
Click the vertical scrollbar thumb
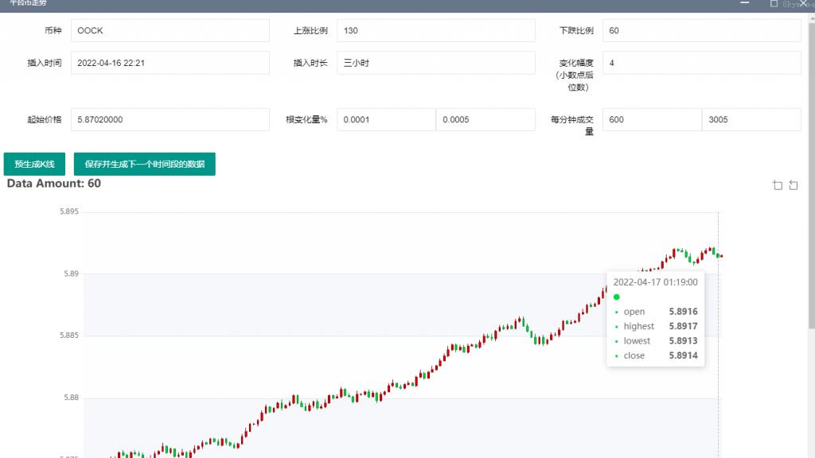pos(811,175)
